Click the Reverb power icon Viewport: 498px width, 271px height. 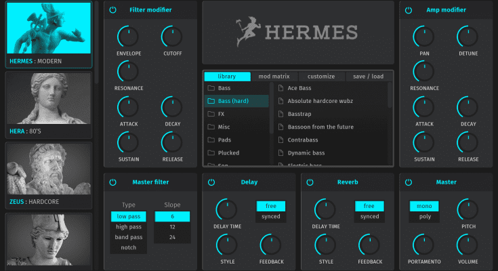click(310, 182)
